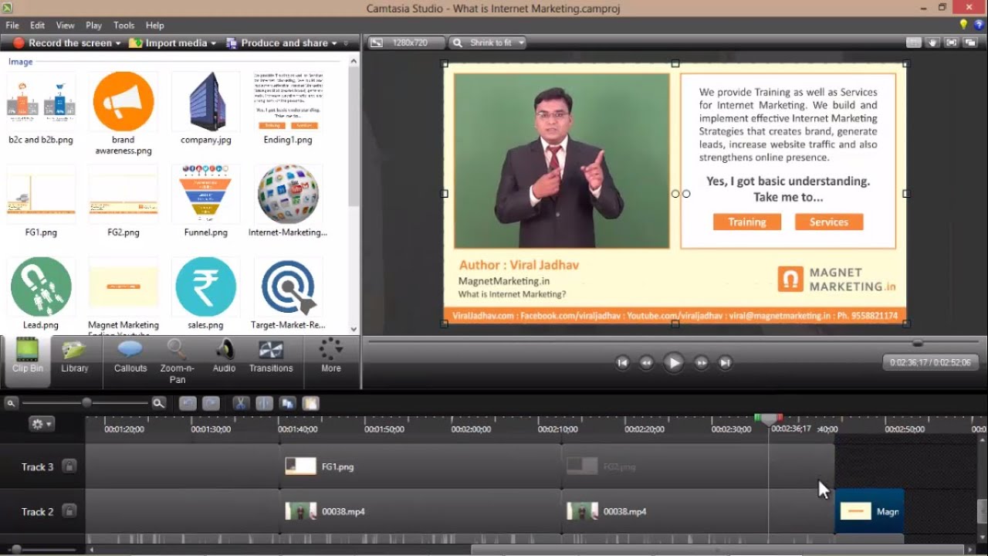Click the rewind step-back button
This screenshot has width=988, height=556.
point(647,363)
